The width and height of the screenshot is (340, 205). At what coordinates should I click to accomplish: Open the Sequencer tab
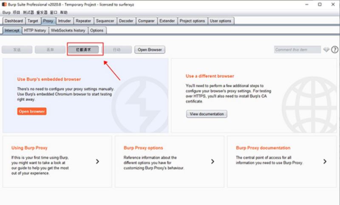pos(105,21)
